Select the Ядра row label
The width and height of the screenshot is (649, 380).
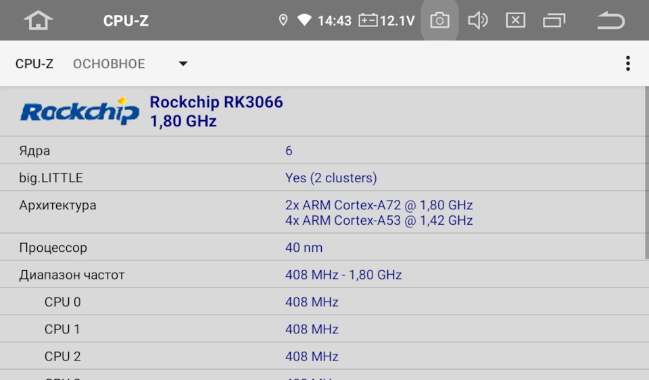(x=34, y=151)
